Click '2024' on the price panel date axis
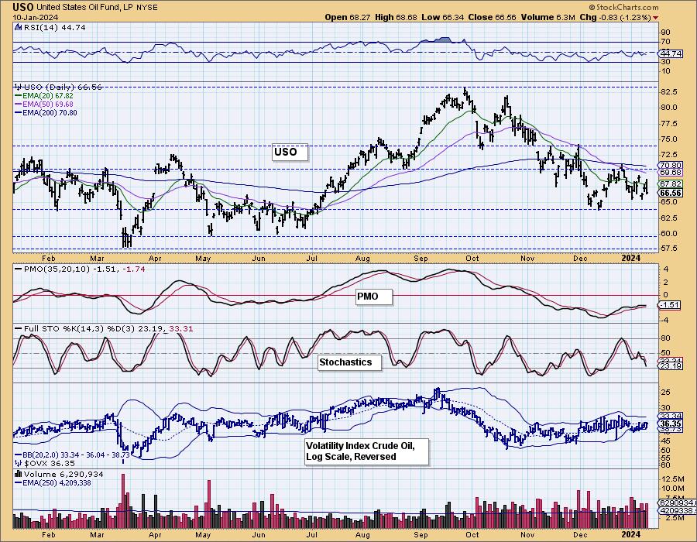The image size is (697, 542). pos(630,258)
